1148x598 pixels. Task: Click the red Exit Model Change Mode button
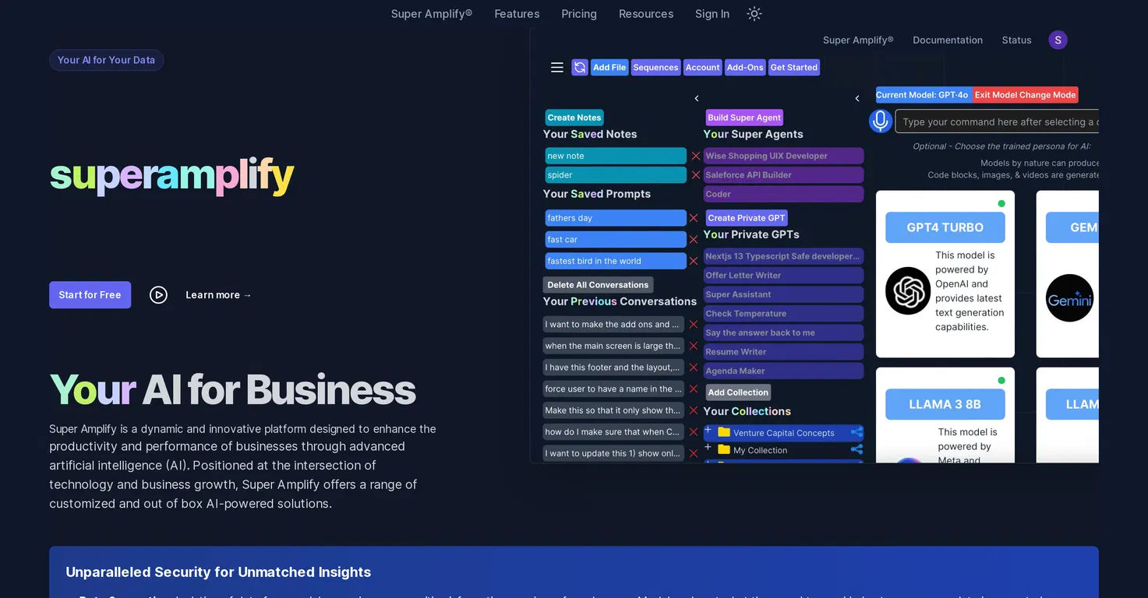coord(1026,95)
